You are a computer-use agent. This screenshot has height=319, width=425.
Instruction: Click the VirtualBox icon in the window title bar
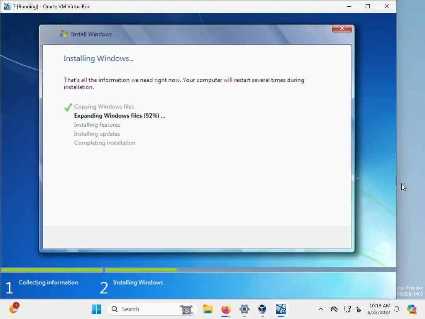click(7, 6)
